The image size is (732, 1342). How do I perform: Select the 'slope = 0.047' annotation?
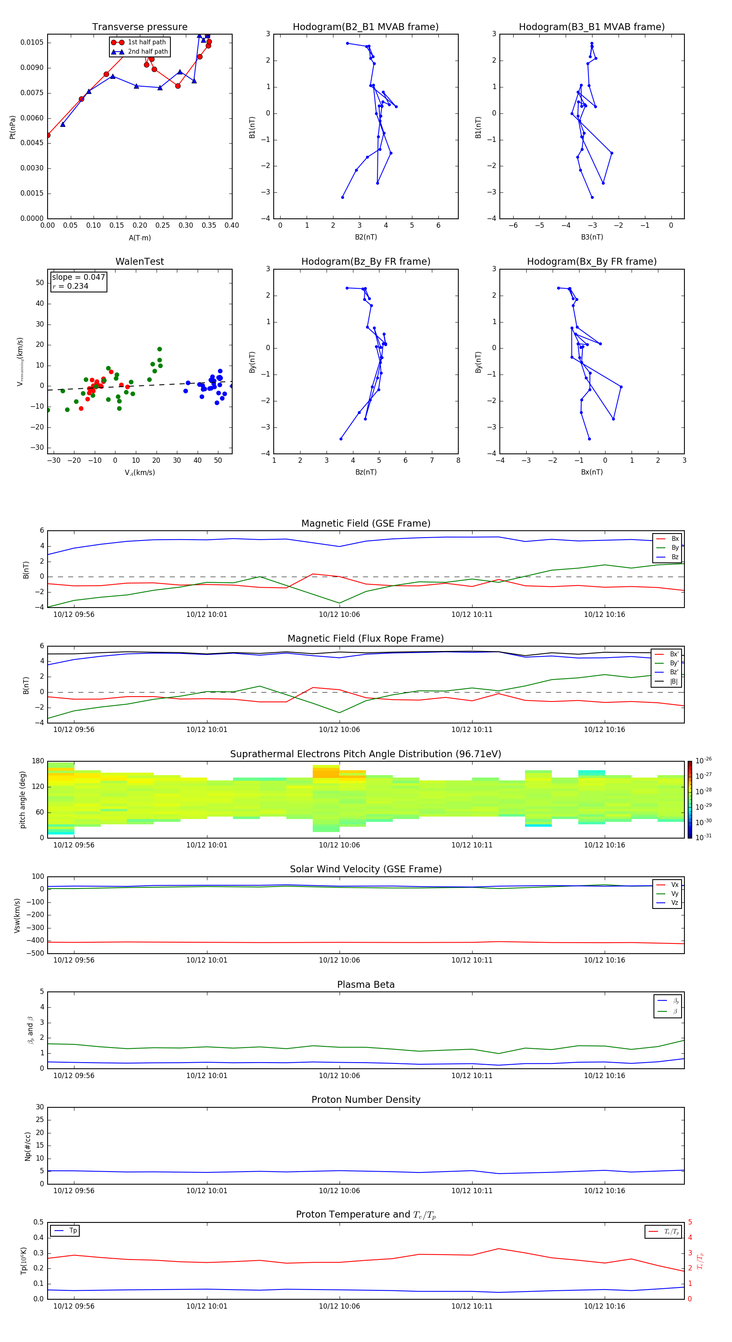click(x=78, y=277)
